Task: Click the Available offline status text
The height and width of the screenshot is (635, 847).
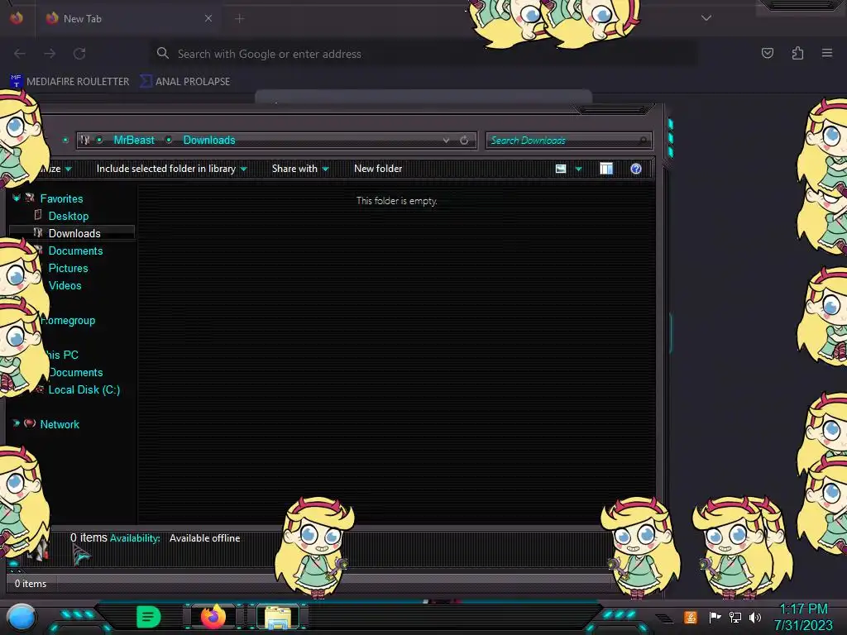Action: [x=205, y=538]
